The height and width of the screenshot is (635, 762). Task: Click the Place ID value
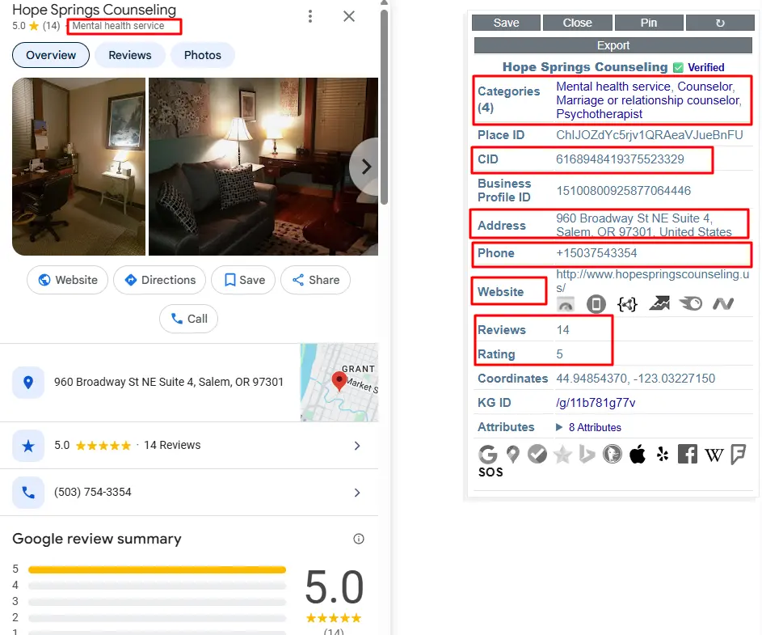(650, 135)
